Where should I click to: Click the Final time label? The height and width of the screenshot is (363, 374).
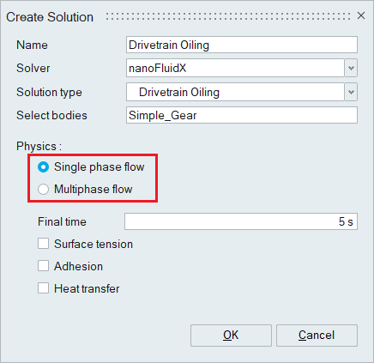62,221
